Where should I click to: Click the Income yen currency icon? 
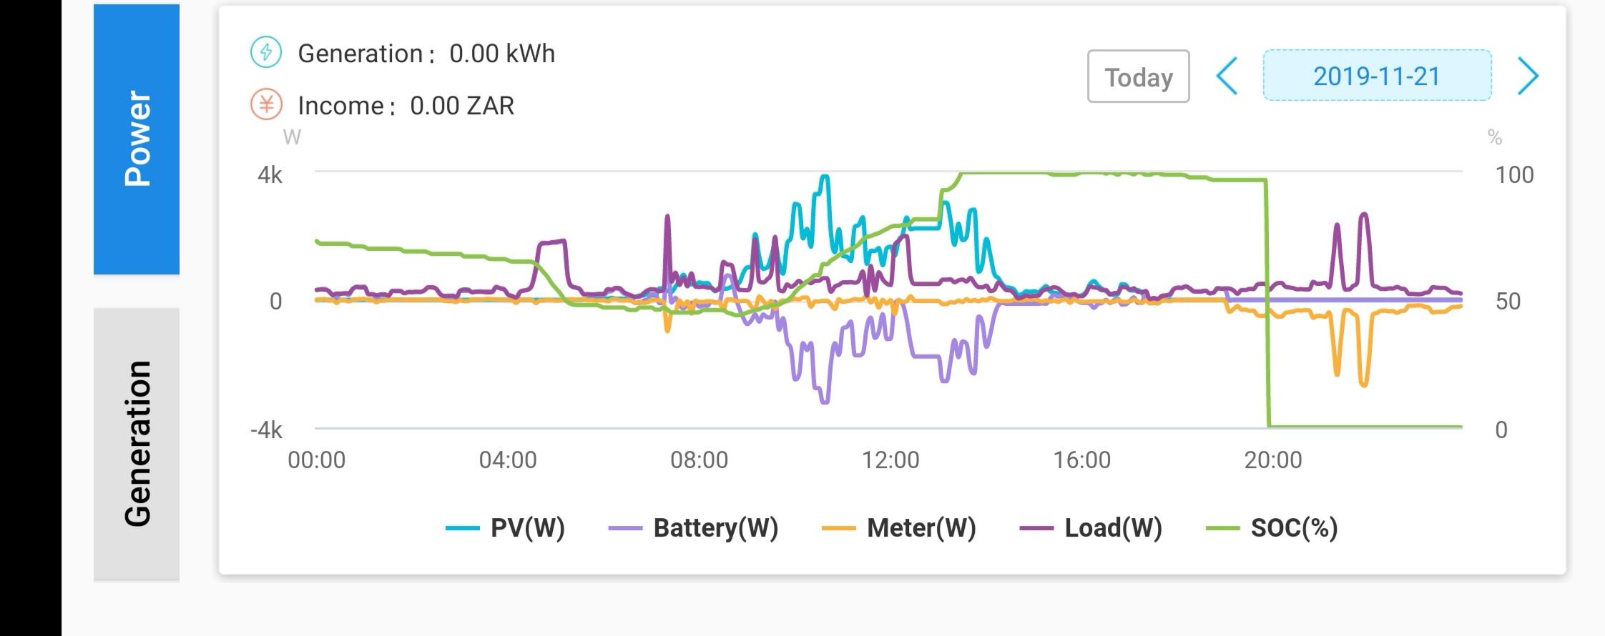(x=266, y=105)
